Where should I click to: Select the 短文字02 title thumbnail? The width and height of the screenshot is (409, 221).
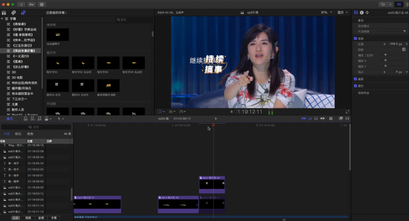pos(58,63)
